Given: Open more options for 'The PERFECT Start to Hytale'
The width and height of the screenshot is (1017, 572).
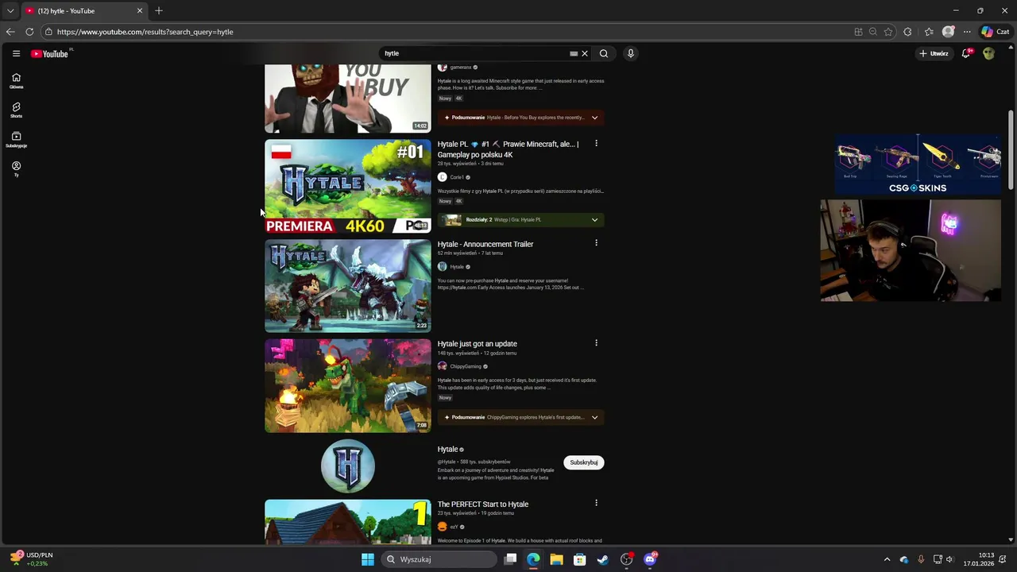Looking at the screenshot, I should [x=596, y=503].
